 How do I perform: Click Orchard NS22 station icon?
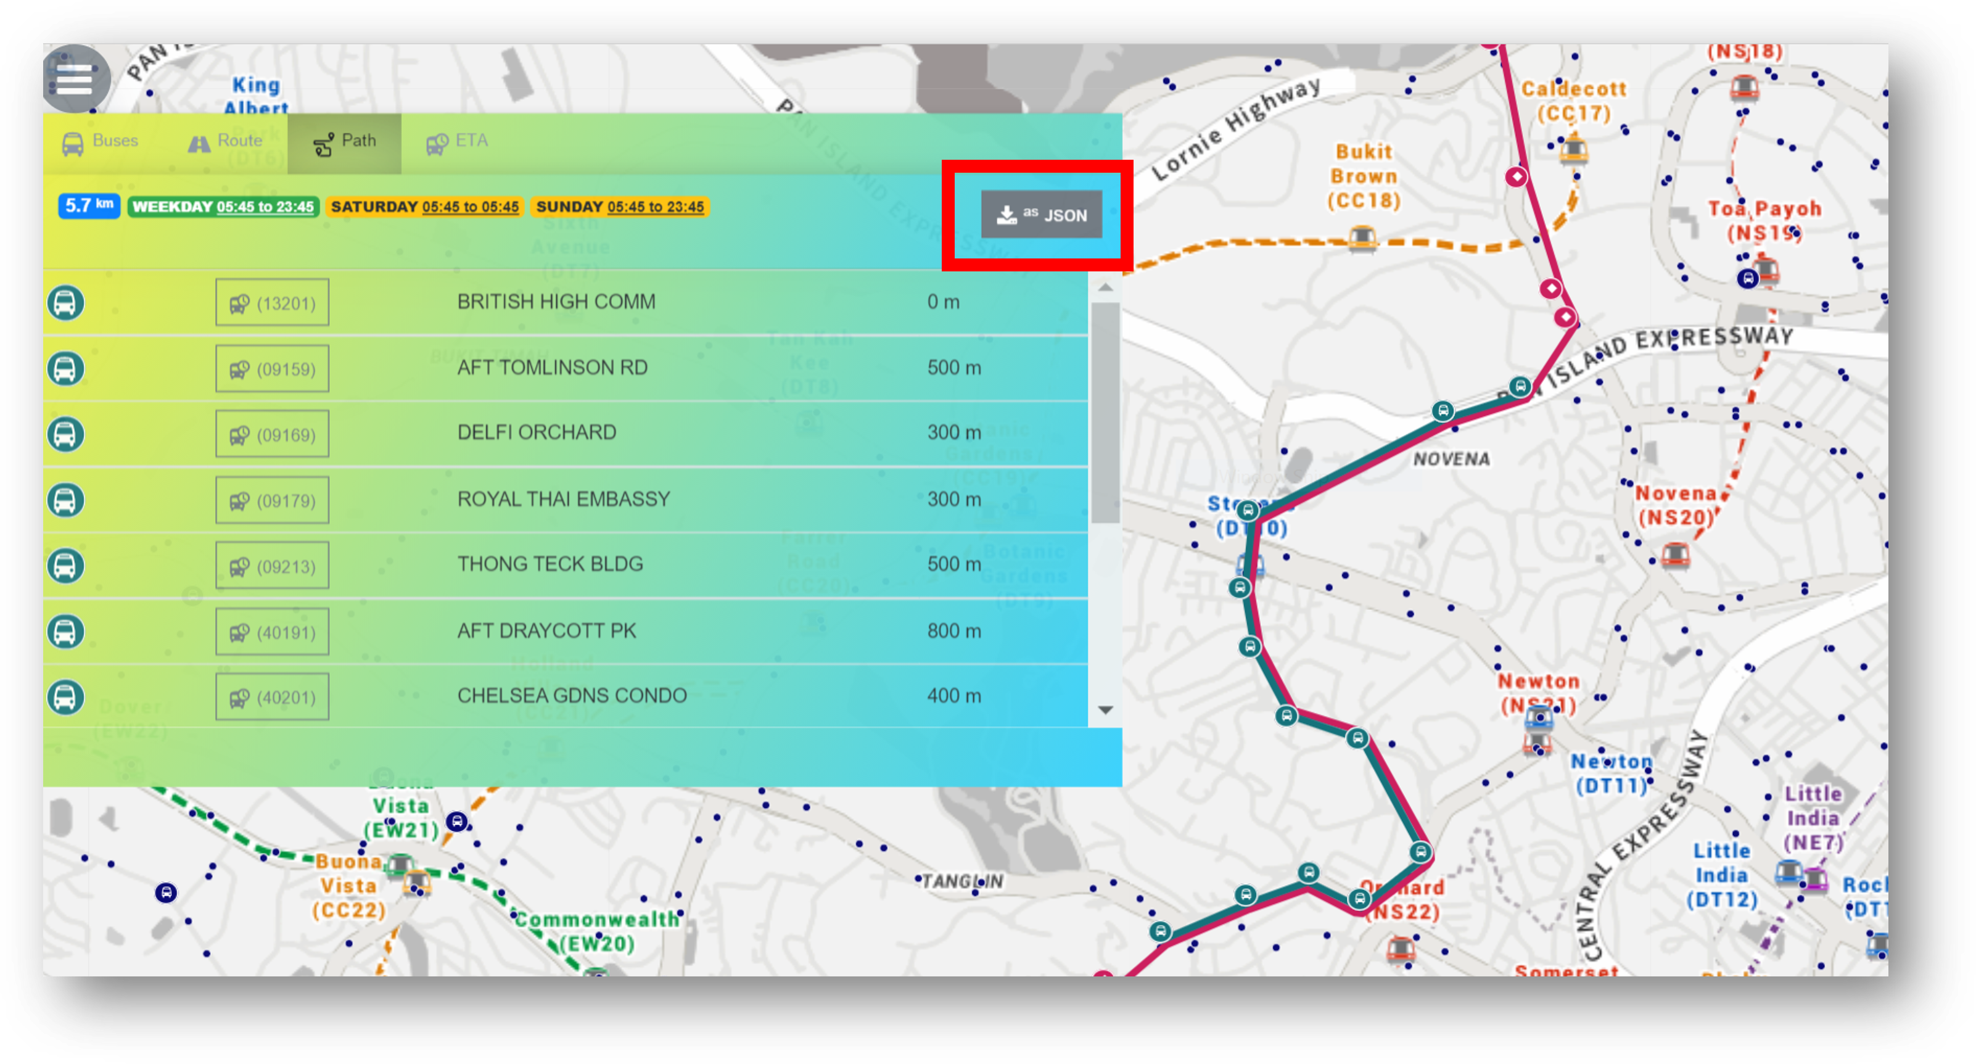click(x=1401, y=950)
